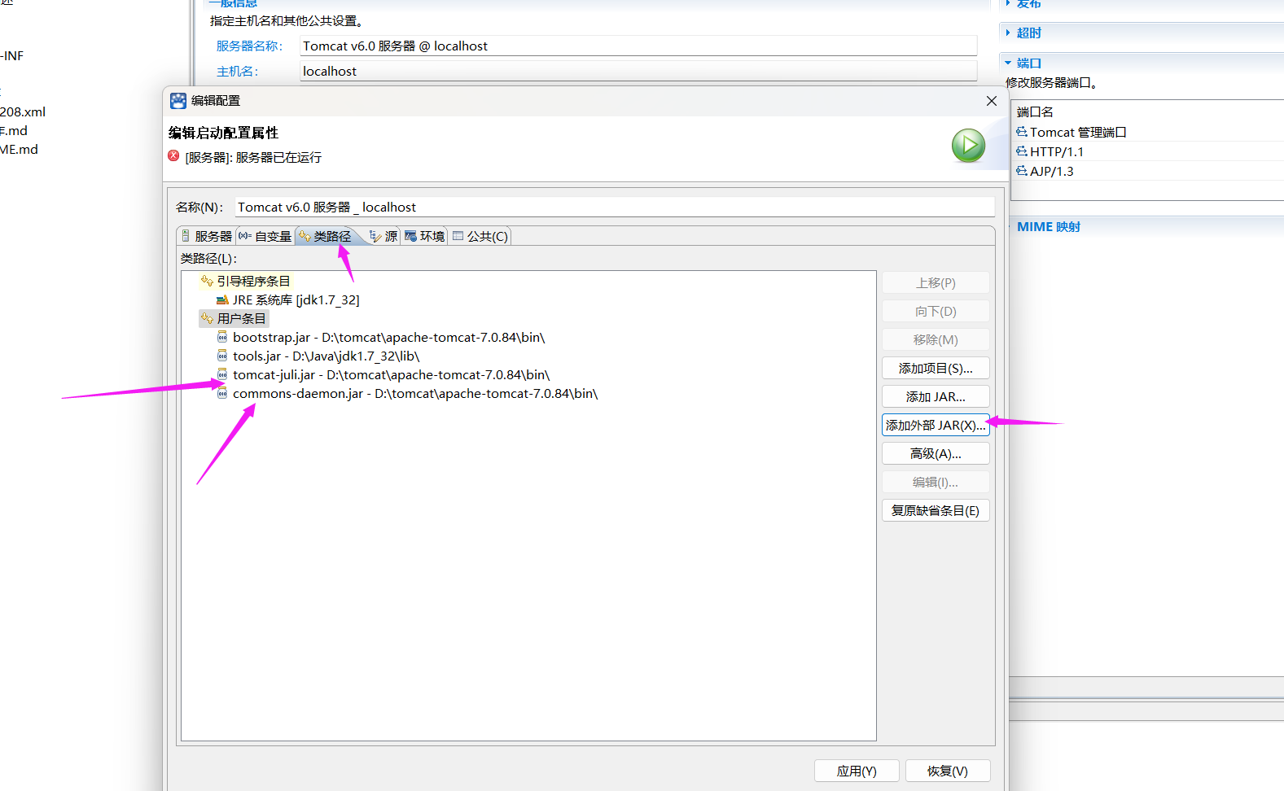Image resolution: width=1284 pixels, height=791 pixels.
Task: Click the 服务器 tab icon
Action: click(186, 236)
